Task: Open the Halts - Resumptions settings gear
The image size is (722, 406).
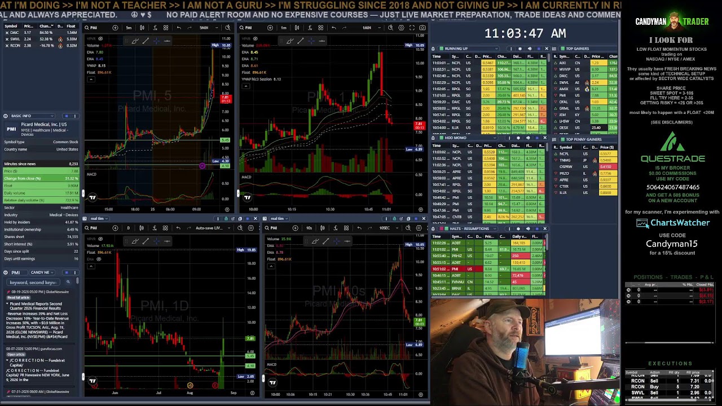Action: coord(518,229)
